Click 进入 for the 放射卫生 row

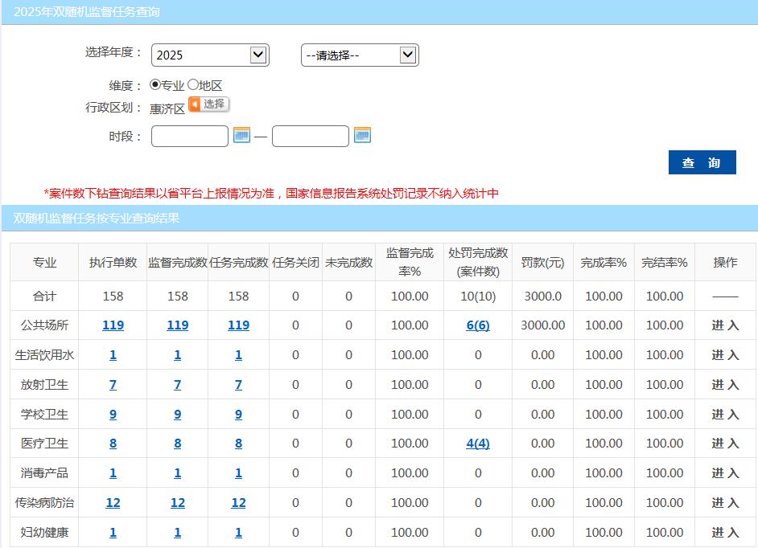coord(725,385)
